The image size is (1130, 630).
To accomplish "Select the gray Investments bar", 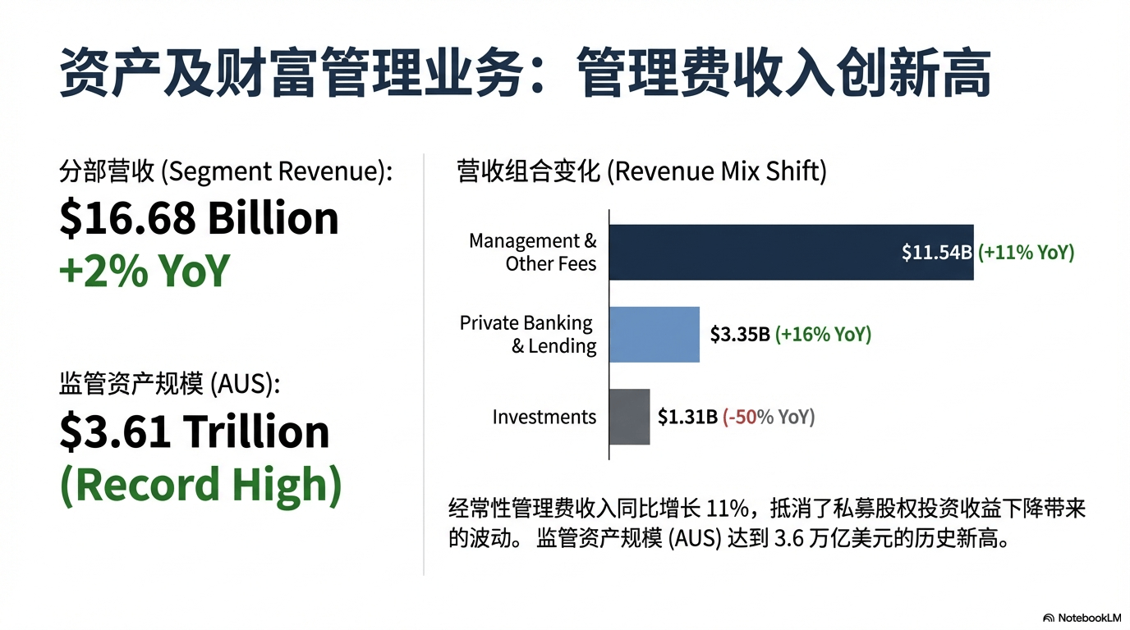I will [x=630, y=417].
